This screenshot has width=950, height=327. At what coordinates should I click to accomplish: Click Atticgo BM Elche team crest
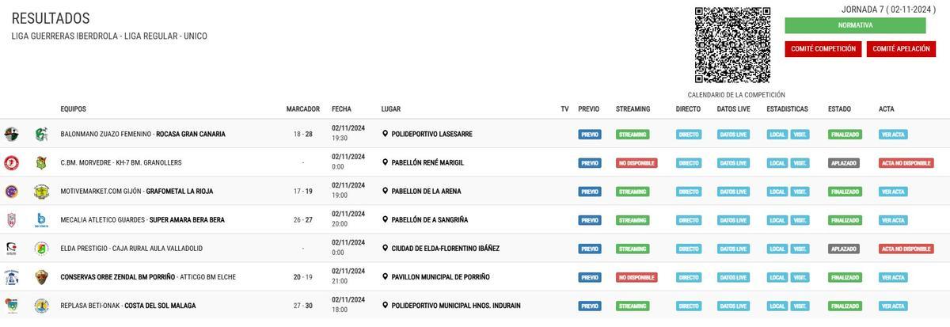[x=41, y=277]
